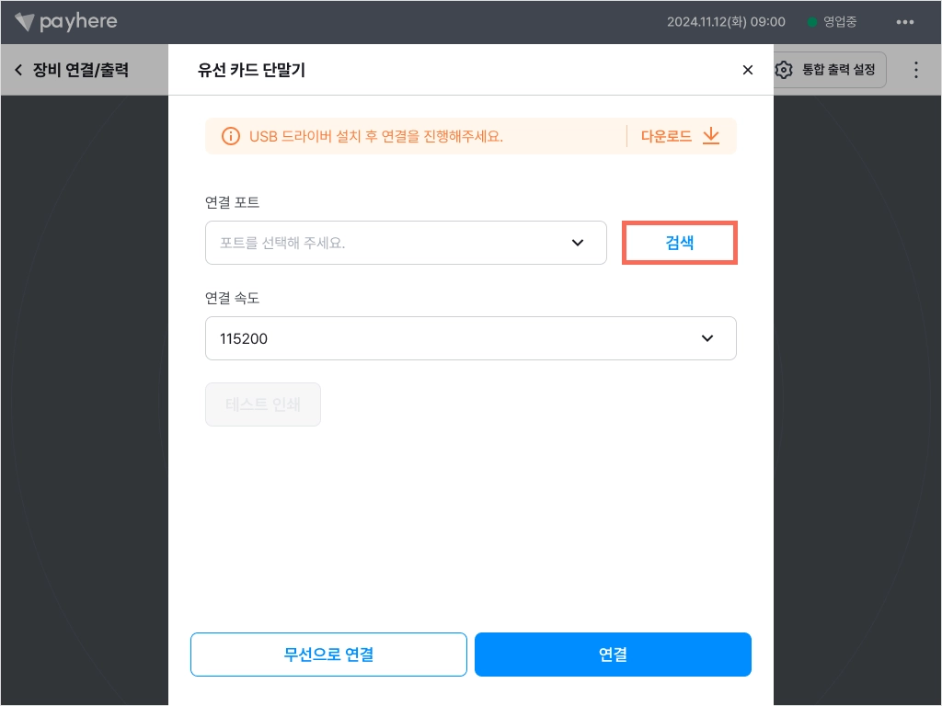Click the 테스트 인쇄 button

pos(263,404)
